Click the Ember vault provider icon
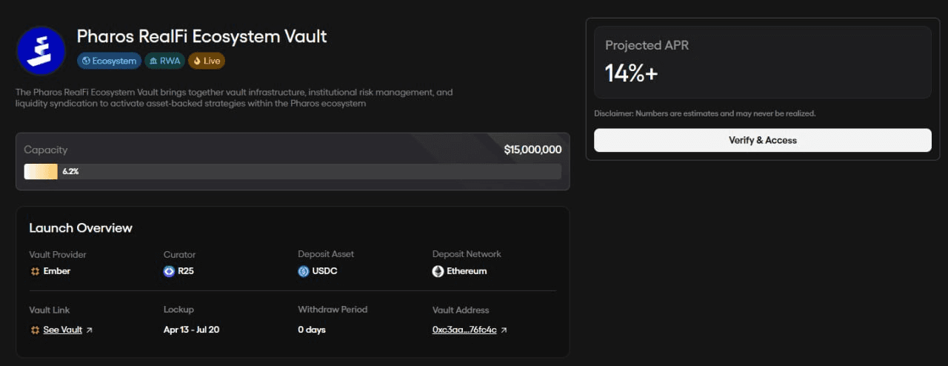Image resolution: width=948 pixels, height=366 pixels. pos(35,271)
